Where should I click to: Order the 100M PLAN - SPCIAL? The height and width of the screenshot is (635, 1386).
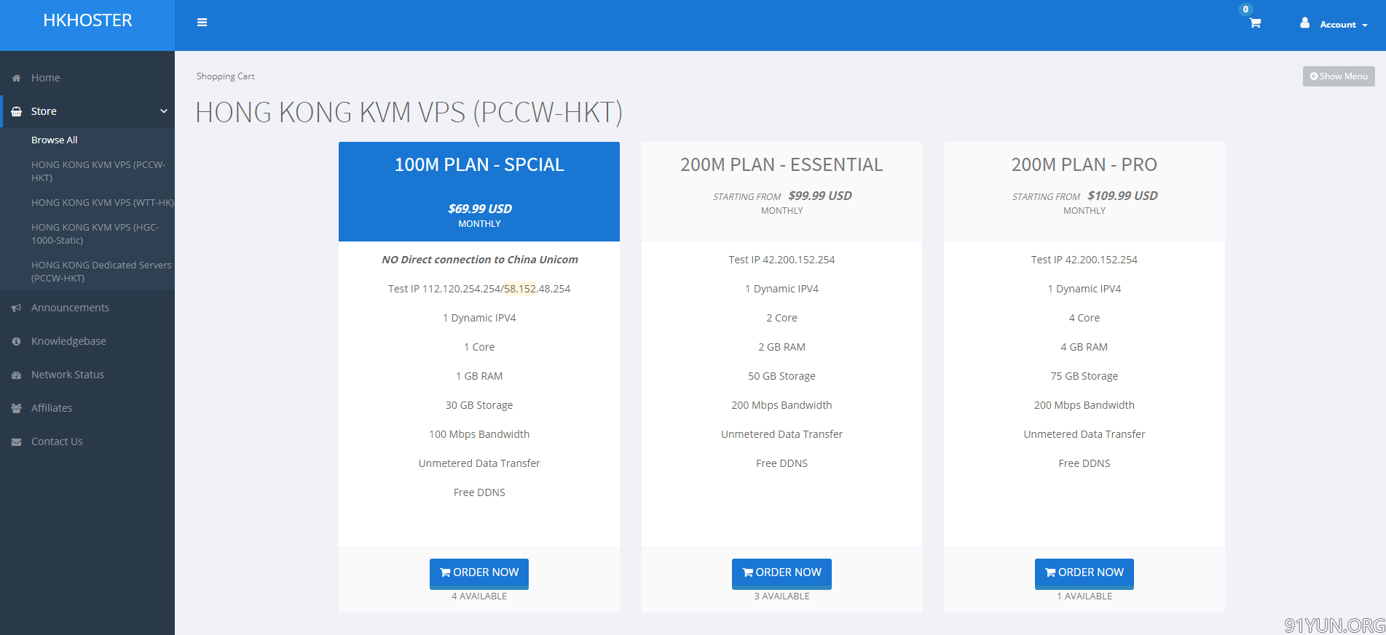[479, 573]
